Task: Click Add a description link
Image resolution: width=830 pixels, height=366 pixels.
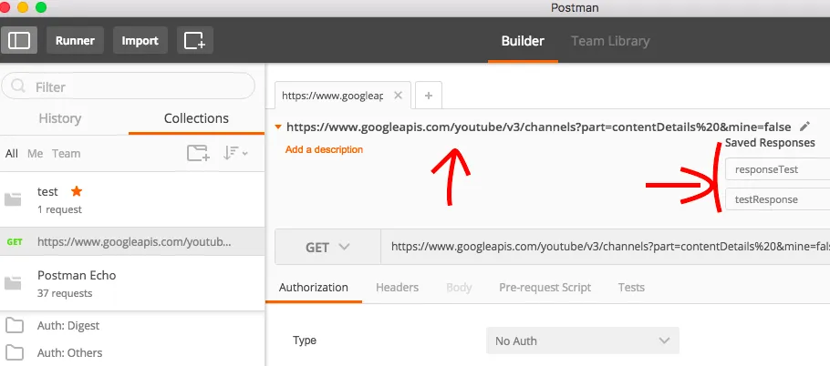Action: 324,149
